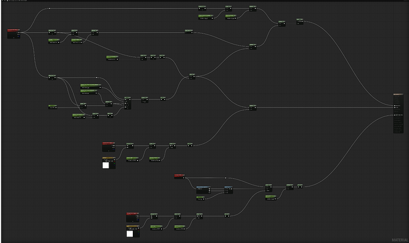Collapse the lowest red node via its header chevron
The height and width of the screenshot is (243, 409).
point(139,213)
